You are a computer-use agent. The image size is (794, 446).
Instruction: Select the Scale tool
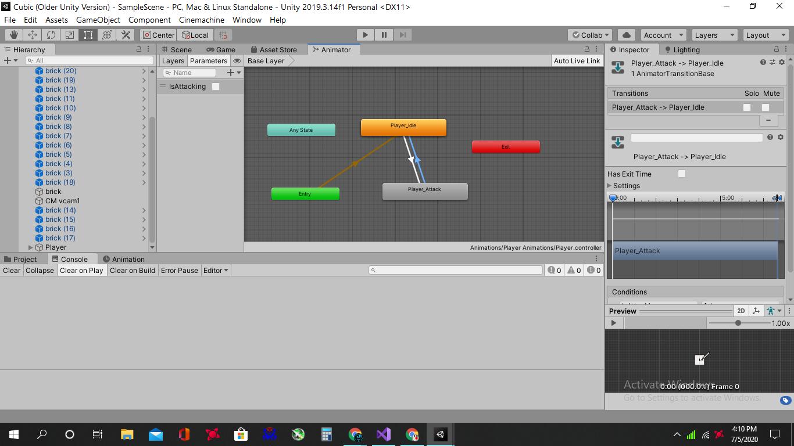pyautogui.click(x=70, y=35)
